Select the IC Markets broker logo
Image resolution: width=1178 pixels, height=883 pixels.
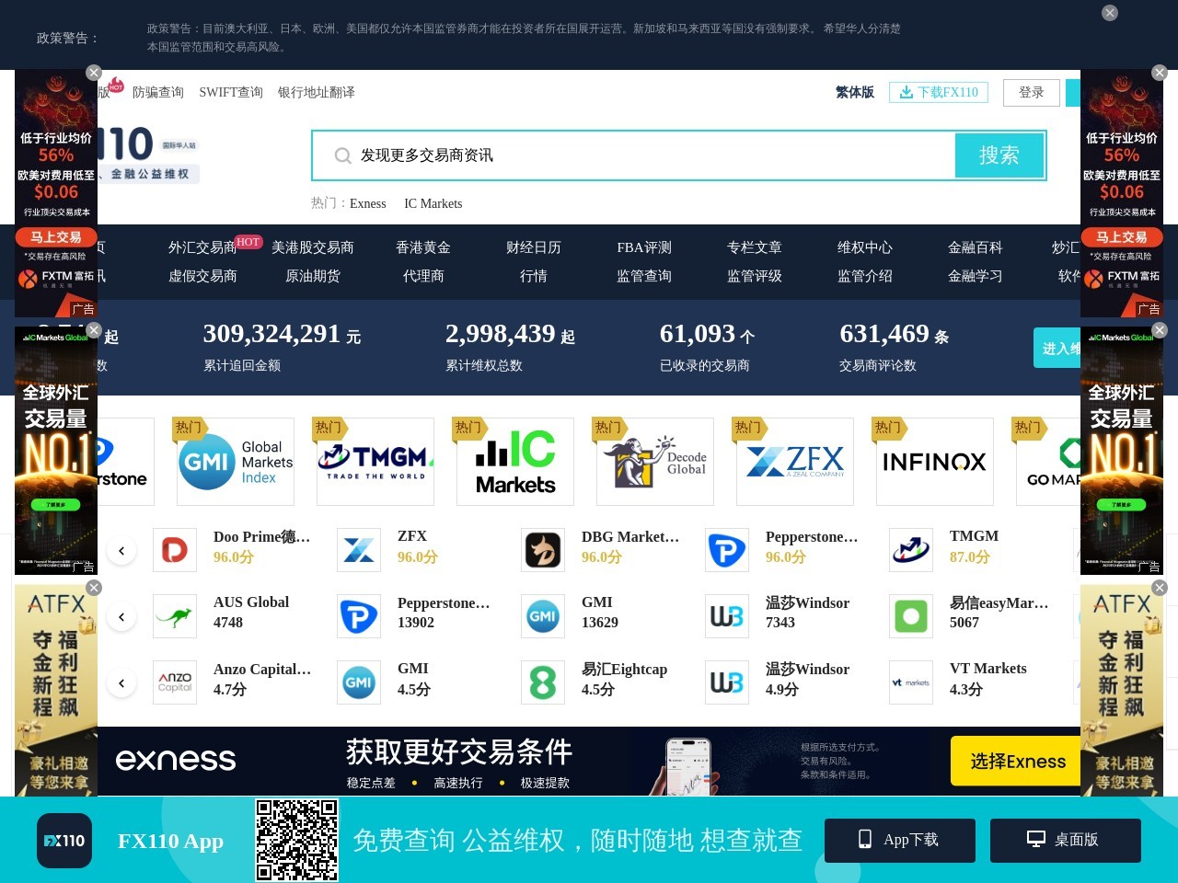[514, 461]
